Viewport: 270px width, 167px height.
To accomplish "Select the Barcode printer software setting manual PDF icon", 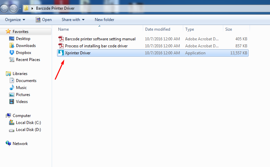I will point(61,39).
